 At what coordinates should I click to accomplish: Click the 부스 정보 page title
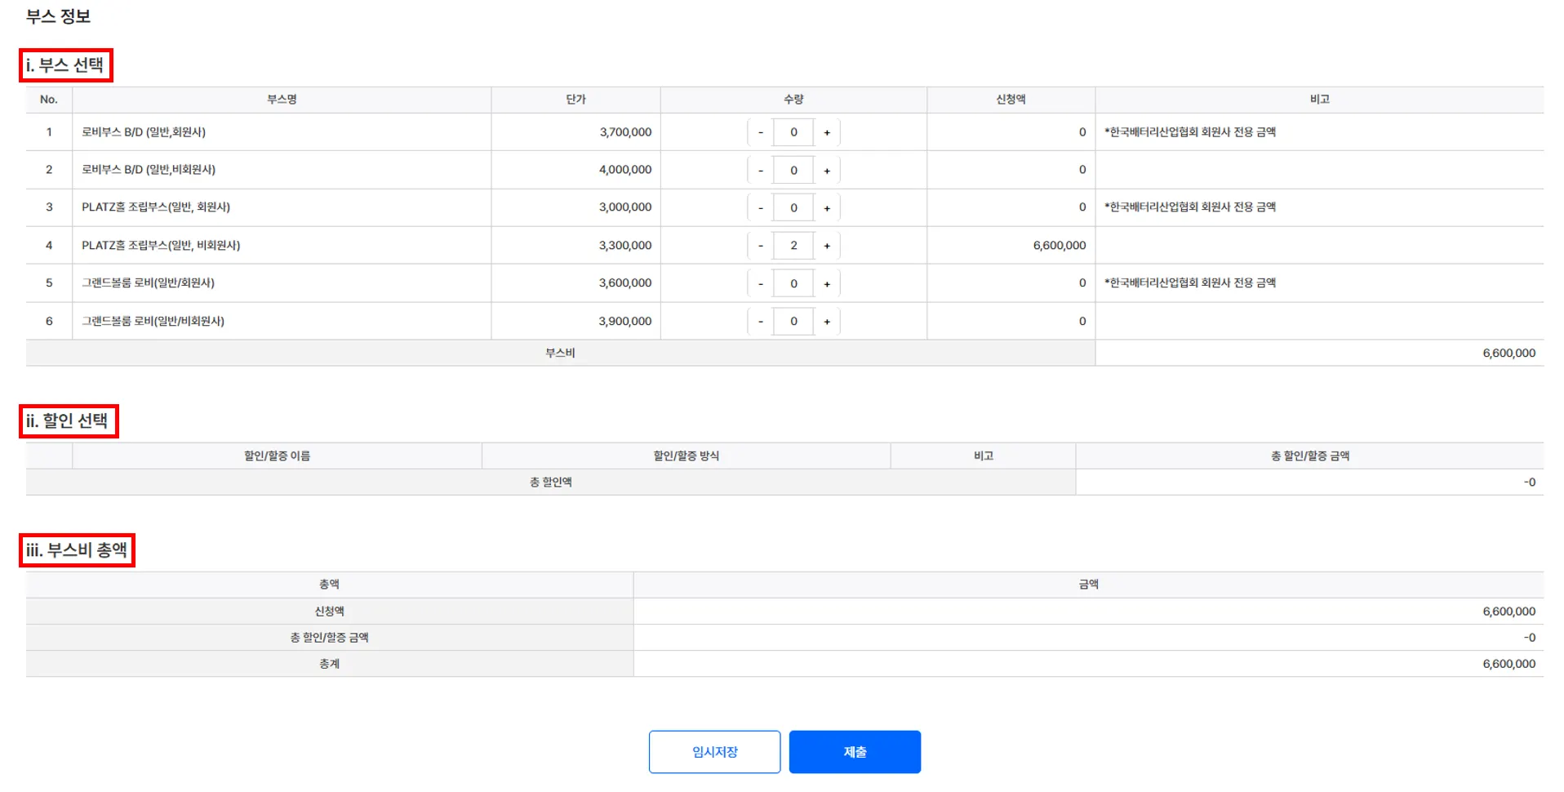pyautogui.click(x=58, y=16)
